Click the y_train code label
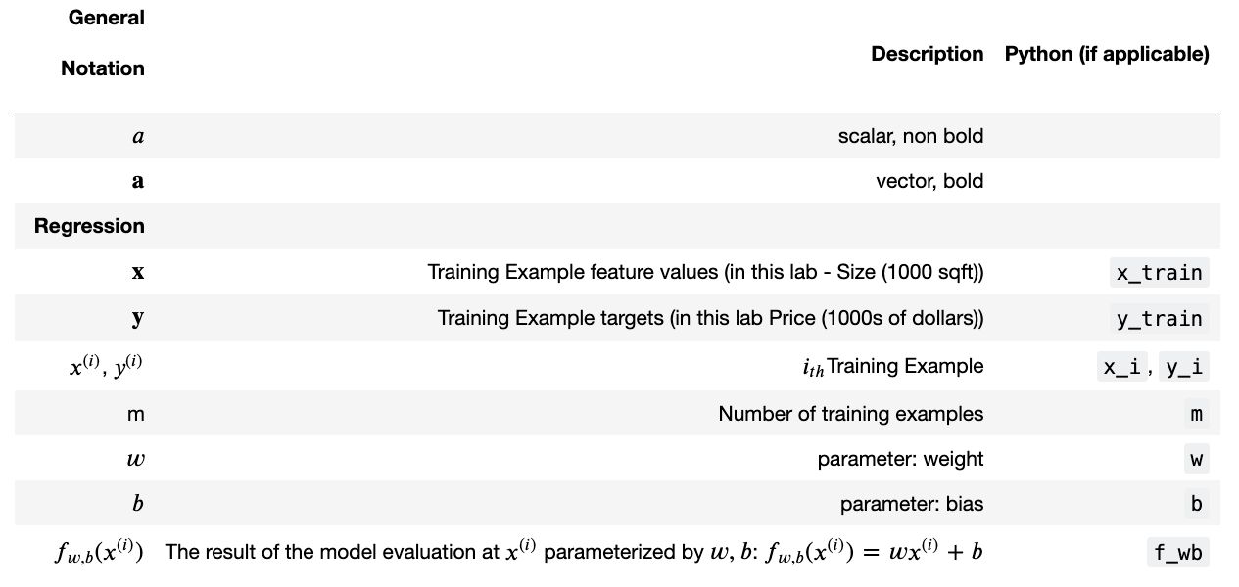The image size is (1239, 587). pos(1159,319)
